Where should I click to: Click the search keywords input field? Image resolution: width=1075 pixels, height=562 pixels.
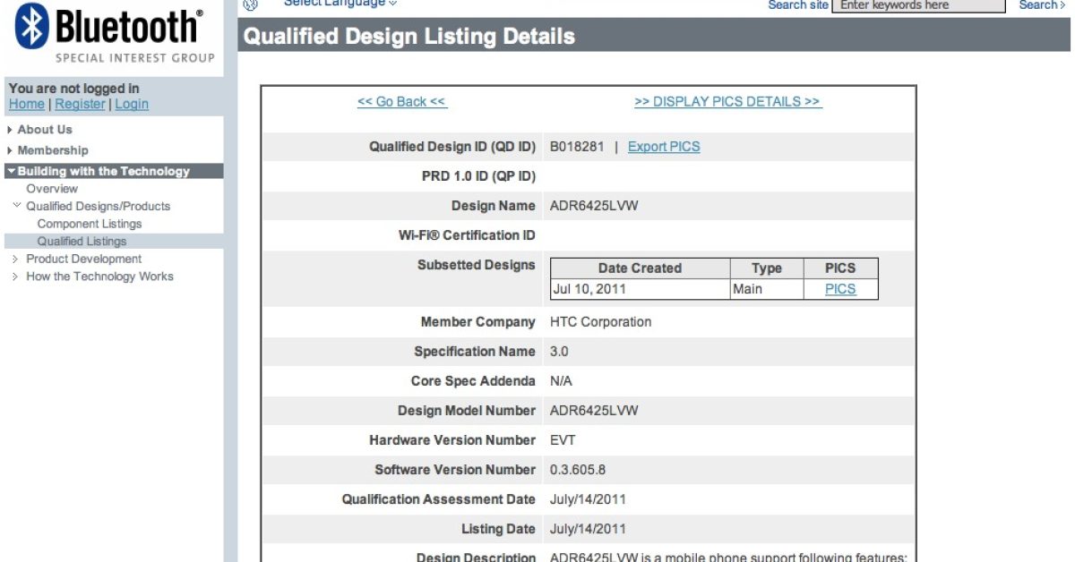(x=918, y=5)
